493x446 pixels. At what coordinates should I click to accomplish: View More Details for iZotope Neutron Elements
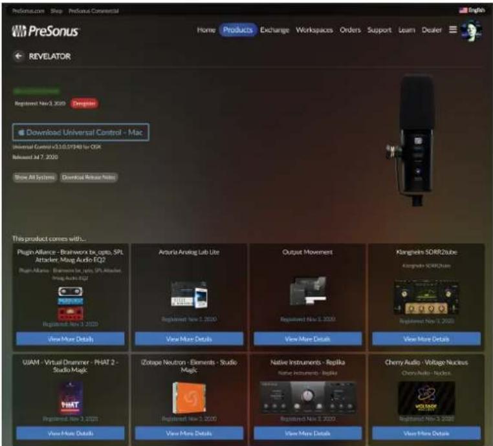(189, 433)
